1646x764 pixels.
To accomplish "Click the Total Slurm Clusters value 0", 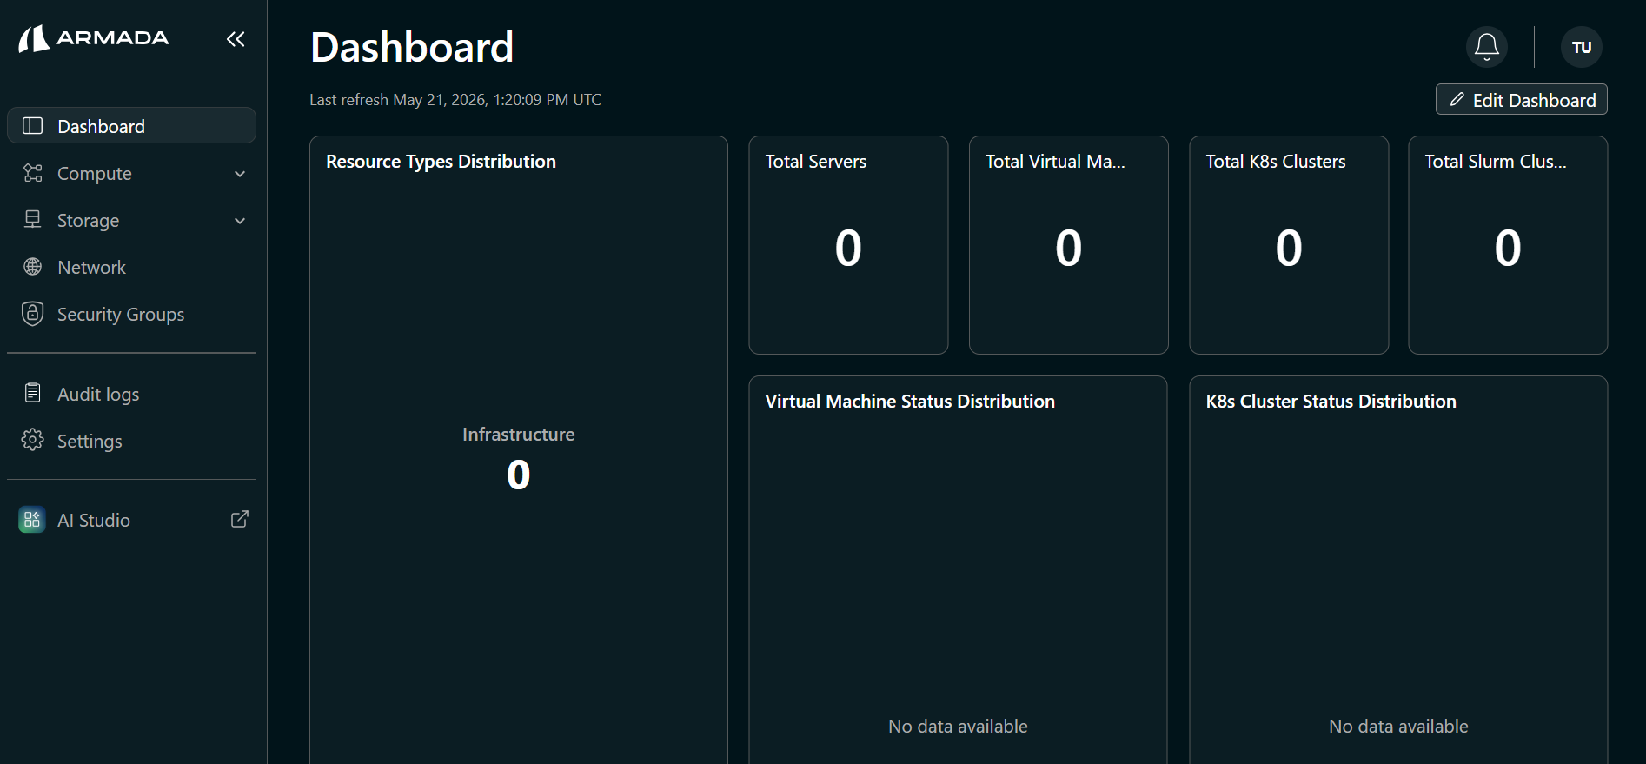I will 1508,248.
